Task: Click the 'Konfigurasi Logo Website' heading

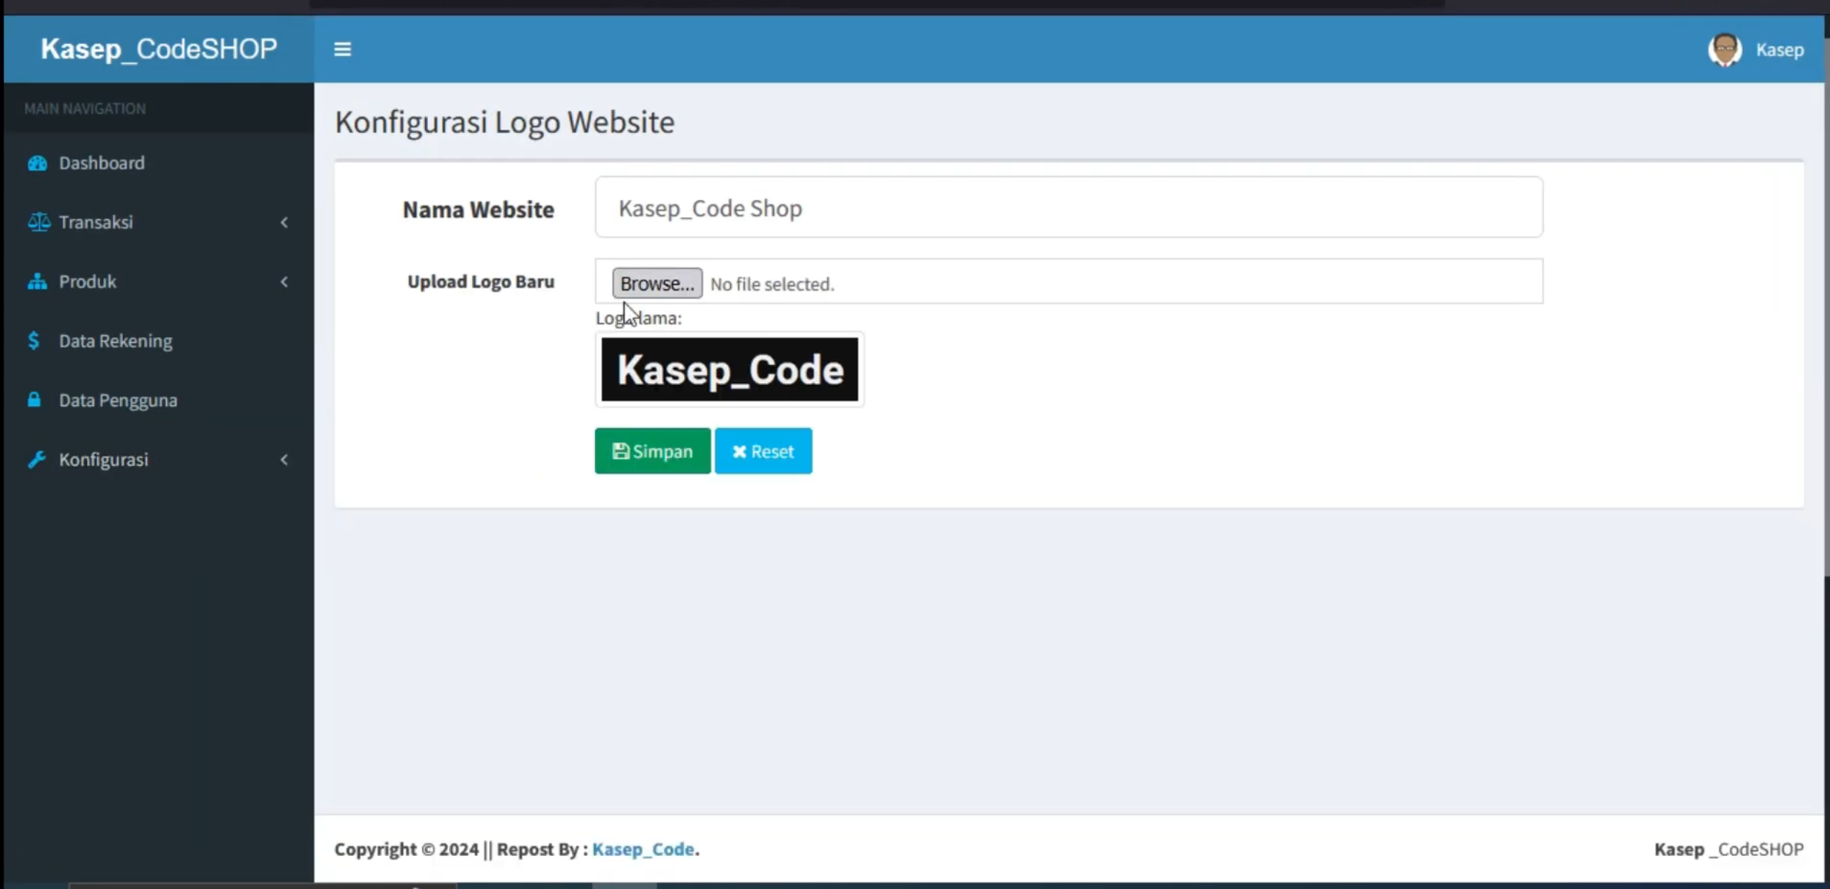Action: [x=504, y=122]
